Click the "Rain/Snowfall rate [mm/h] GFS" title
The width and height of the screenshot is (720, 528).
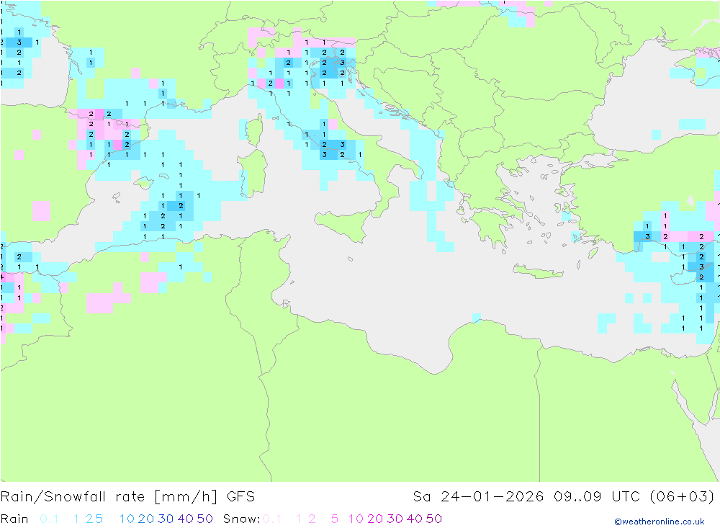coord(127,497)
